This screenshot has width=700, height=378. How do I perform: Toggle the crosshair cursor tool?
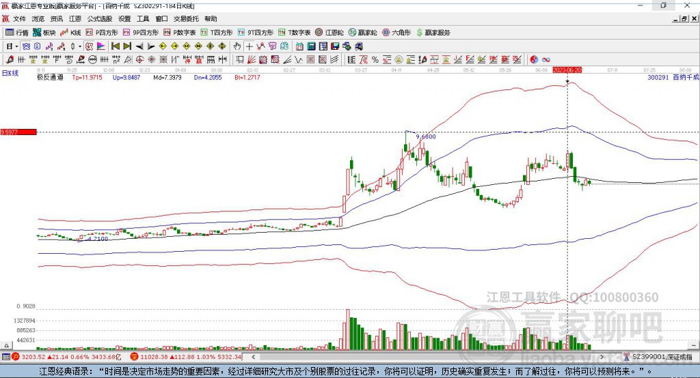[x=249, y=46]
